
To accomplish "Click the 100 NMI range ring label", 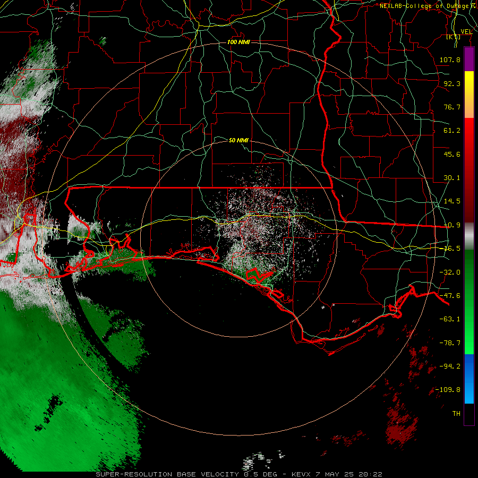I will pyautogui.click(x=238, y=42).
